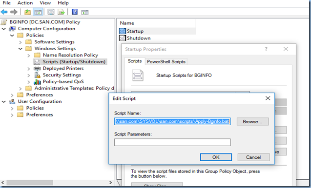The image size is (311, 188).
Task: Expand Preferences under Computer Configuration
Action: (12, 95)
